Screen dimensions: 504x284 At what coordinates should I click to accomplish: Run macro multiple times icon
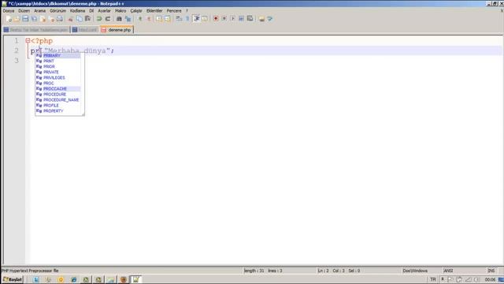tap(242, 19)
